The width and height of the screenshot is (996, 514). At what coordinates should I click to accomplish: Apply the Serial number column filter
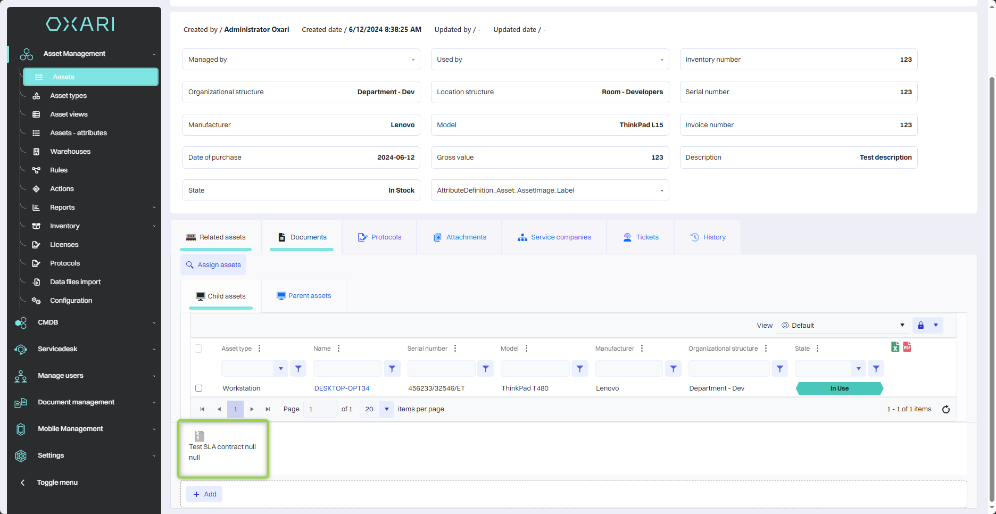point(485,368)
